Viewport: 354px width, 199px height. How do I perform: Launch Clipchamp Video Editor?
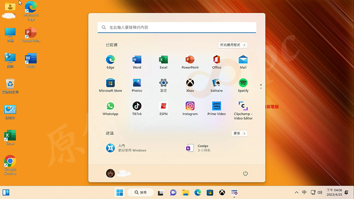[x=243, y=111]
